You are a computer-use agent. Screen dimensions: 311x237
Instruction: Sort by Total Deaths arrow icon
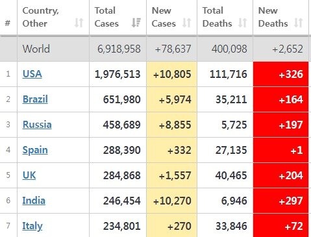(x=243, y=23)
